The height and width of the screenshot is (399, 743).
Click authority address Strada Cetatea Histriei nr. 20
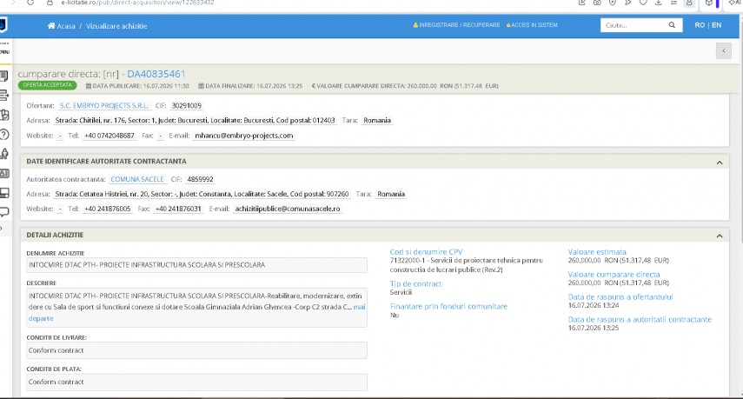tap(202, 194)
